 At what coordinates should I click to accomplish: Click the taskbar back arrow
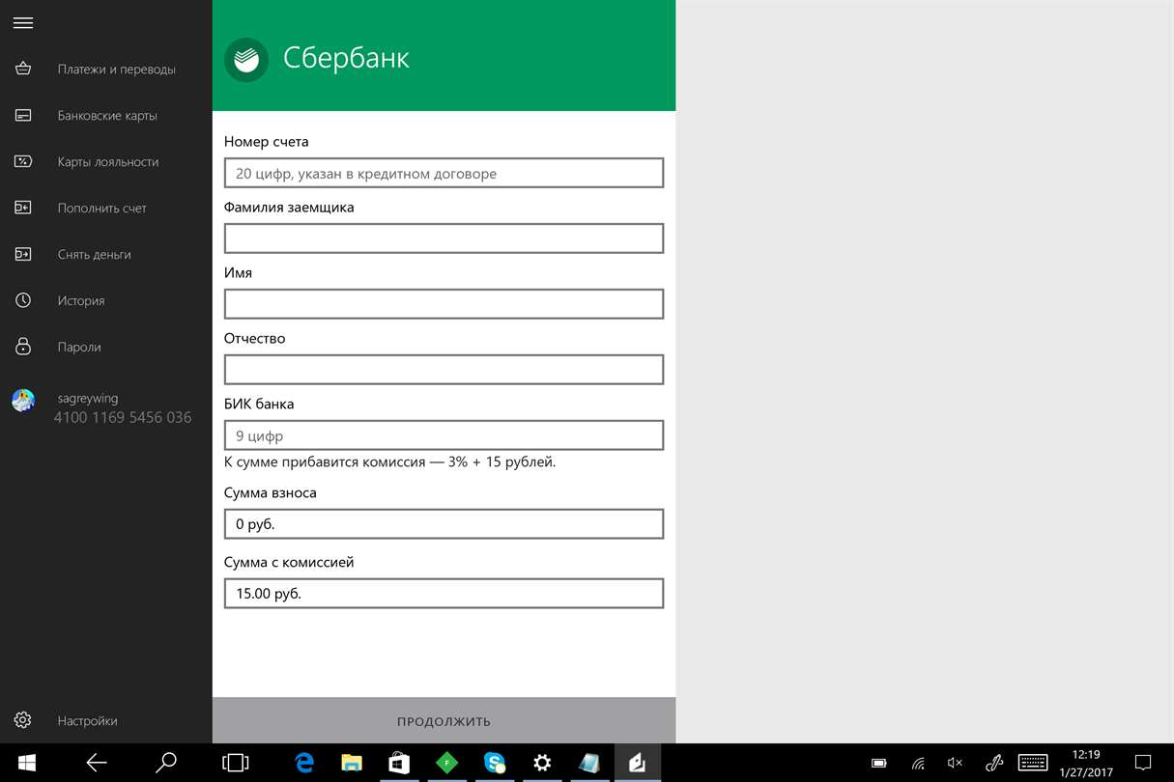coord(97,764)
